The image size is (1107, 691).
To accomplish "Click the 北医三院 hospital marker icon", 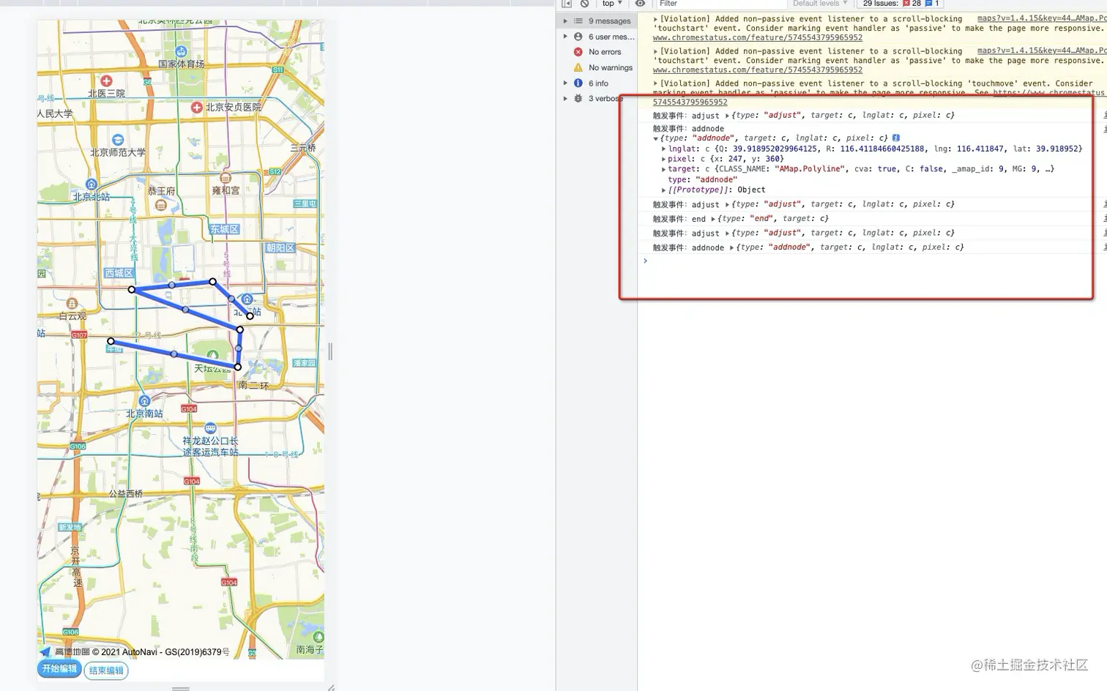I will click(107, 81).
